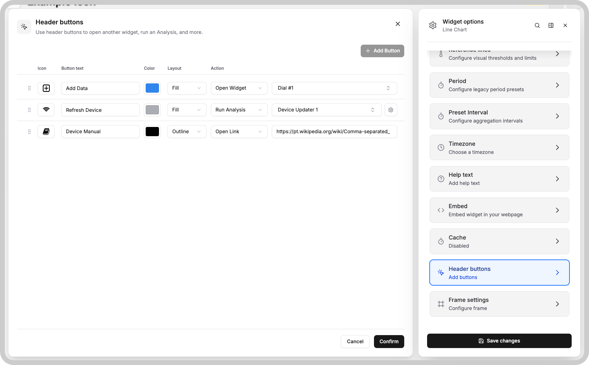Click the Button text column header
The image size is (589, 365).
[x=72, y=68]
